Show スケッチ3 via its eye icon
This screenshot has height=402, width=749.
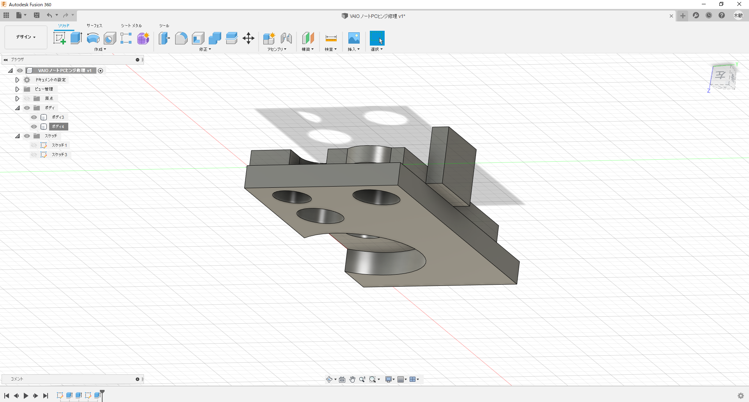34,155
